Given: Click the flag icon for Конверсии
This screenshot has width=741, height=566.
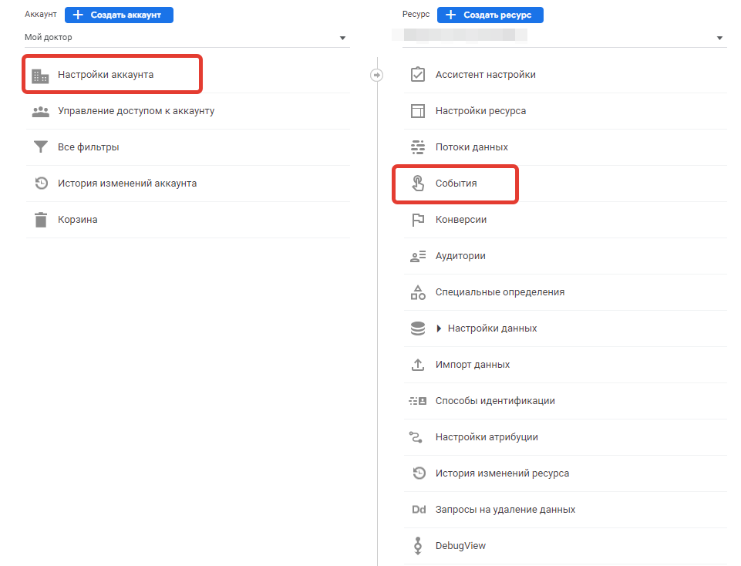Looking at the screenshot, I should click(x=418, y=220).
